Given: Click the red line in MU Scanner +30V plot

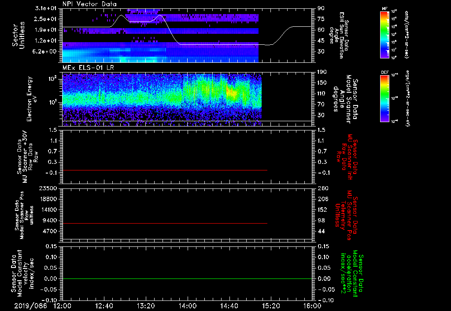Looking at the screenshot, I should 165,170.
